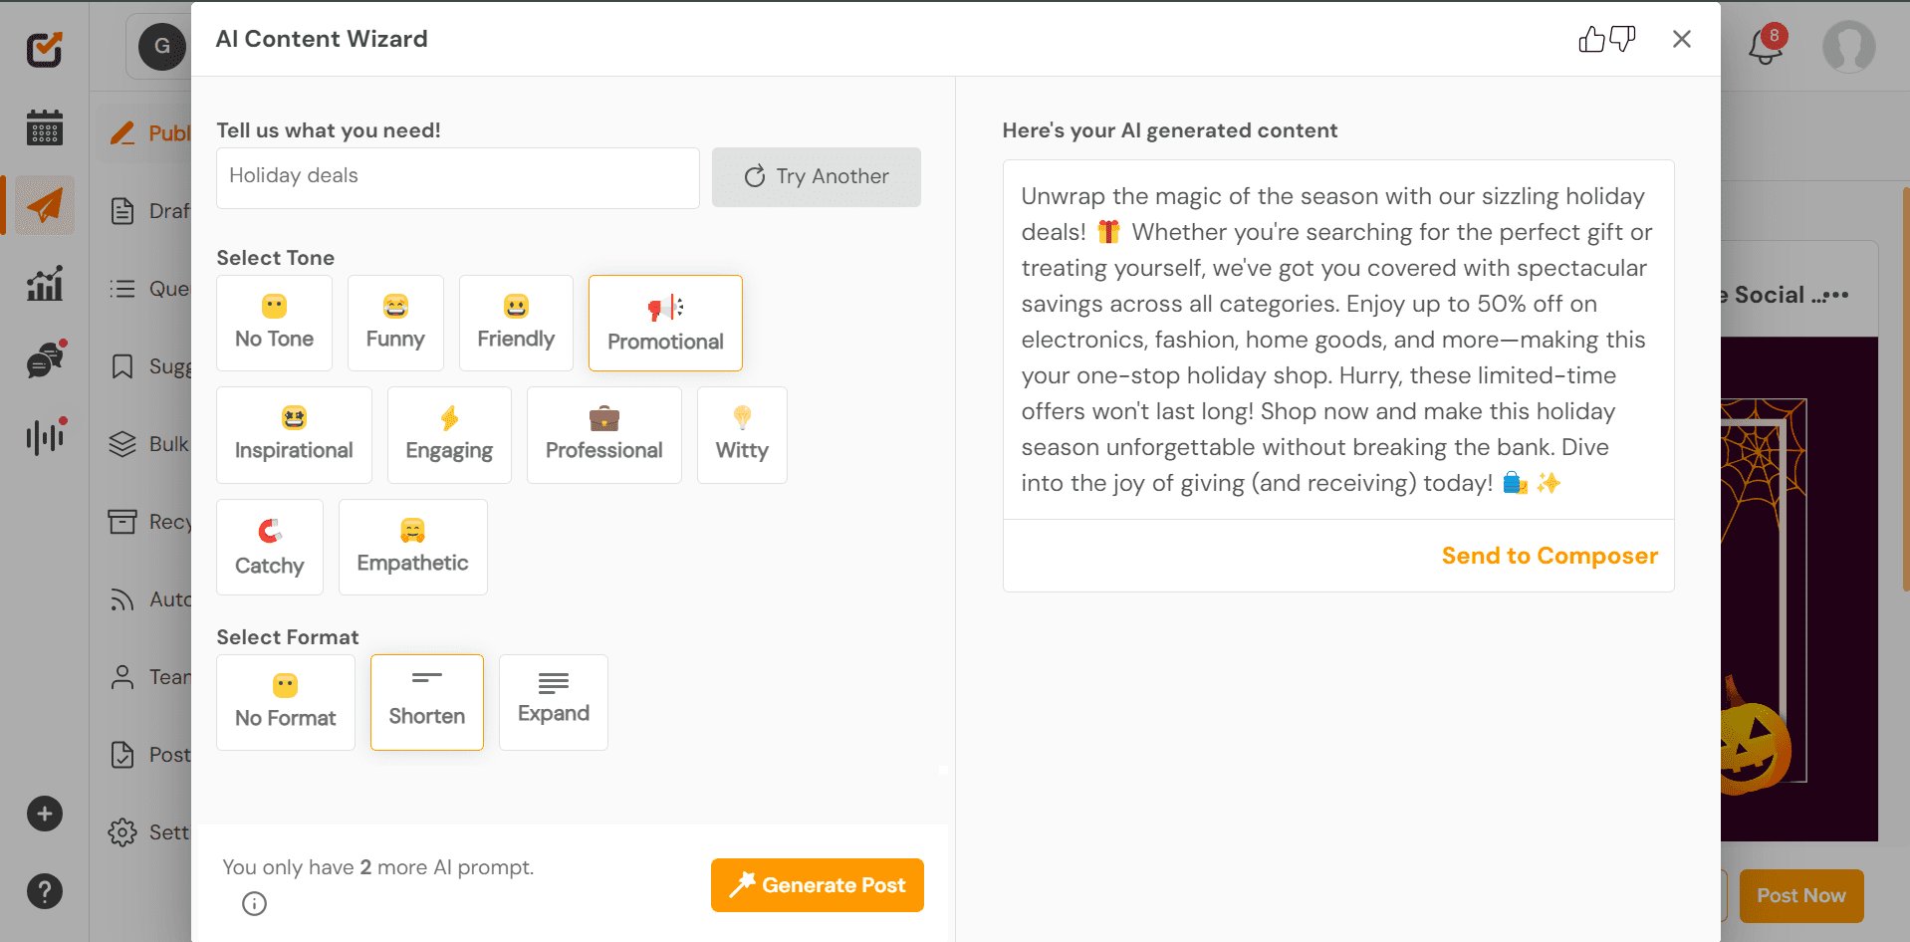The image size is (1910, 942).
Task: Click the notification bell showing 8 alerts
Action: 1765,46
